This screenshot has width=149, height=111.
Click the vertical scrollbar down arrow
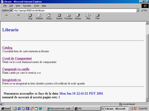point(147,100)
